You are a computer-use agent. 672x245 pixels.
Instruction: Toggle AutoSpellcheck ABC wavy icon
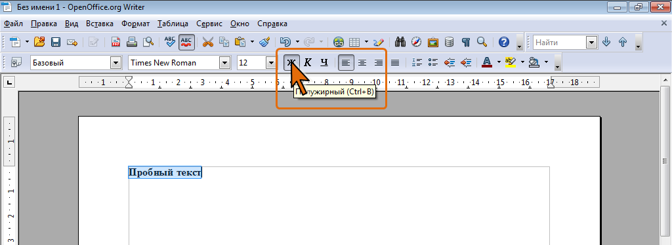coord(186,42)
